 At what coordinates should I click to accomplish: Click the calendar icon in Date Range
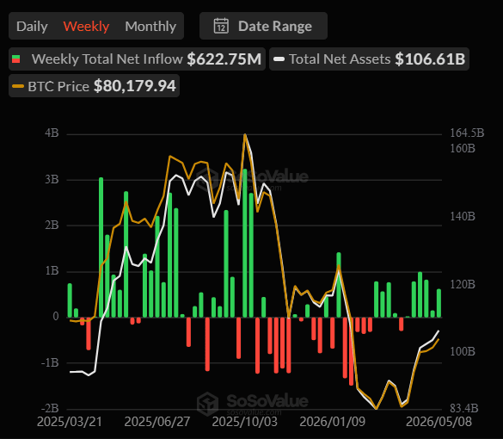coord(221,26)
